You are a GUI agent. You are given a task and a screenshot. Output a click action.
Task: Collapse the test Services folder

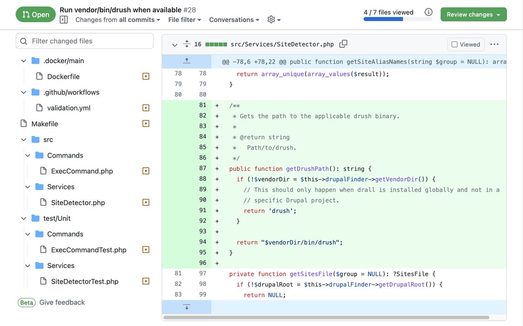28,265
